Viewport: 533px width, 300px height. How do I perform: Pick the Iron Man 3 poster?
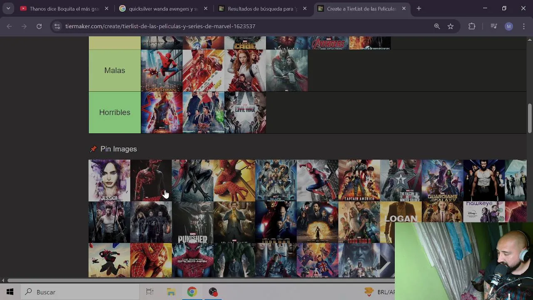click(x=359, y=222)
